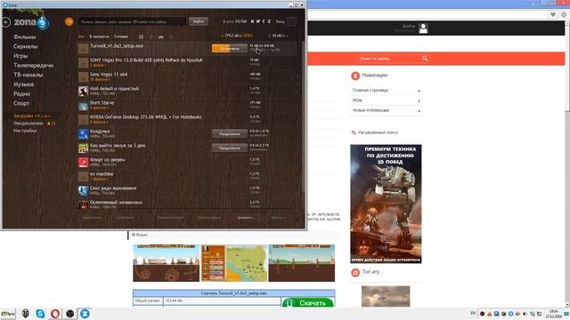Open the Сериалы section in Zona
The height and width of the screenshot is (320, 570).
coord(26,46)
